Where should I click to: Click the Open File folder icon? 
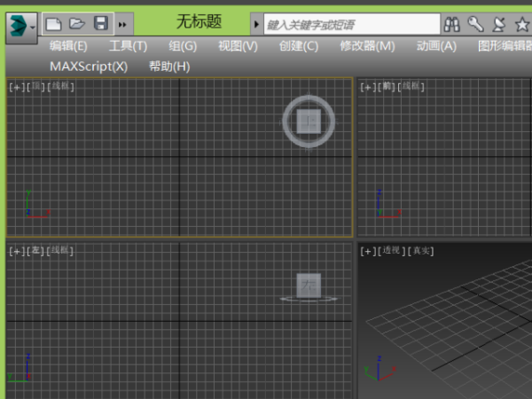[x=78, y=23]
